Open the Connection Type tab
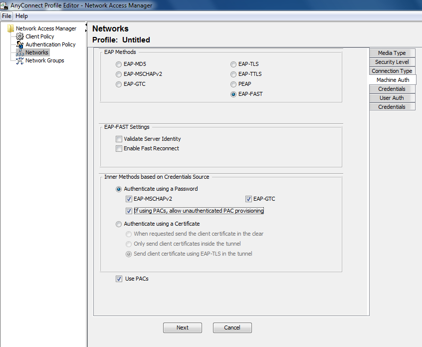422x347 pixels. point(392,71)
